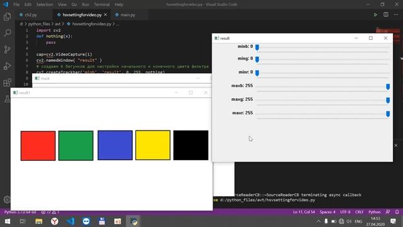Open the Run and Debug view

pyautogui.click(x=7, y=66)
